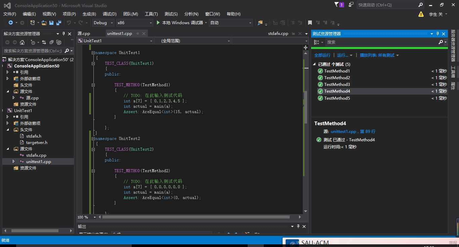This screenshot has height=247, width=459.
Task: Open the 测试(S) menu
Action: pos(171,14)
